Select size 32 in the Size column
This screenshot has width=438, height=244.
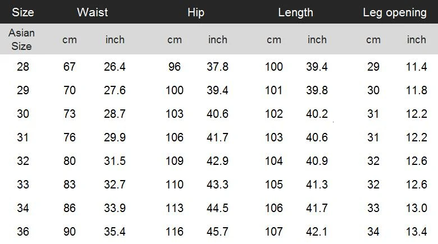(23, 161)
